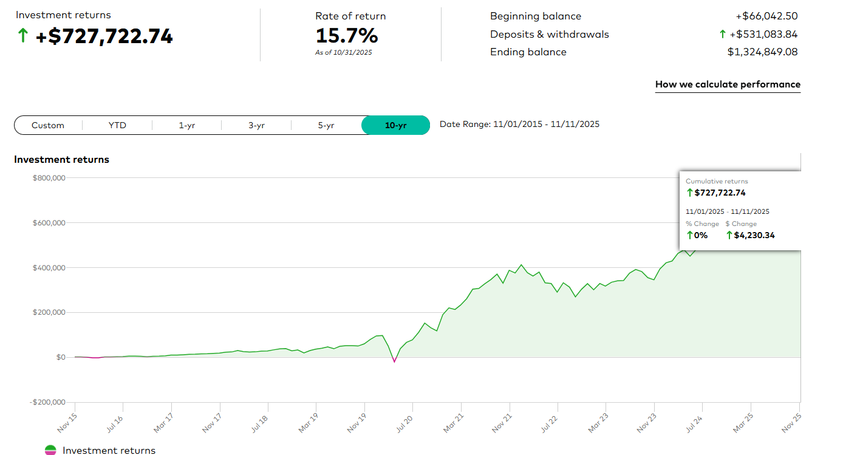
Task: Select the active 10-yr range tab
Action: point(395,125)
